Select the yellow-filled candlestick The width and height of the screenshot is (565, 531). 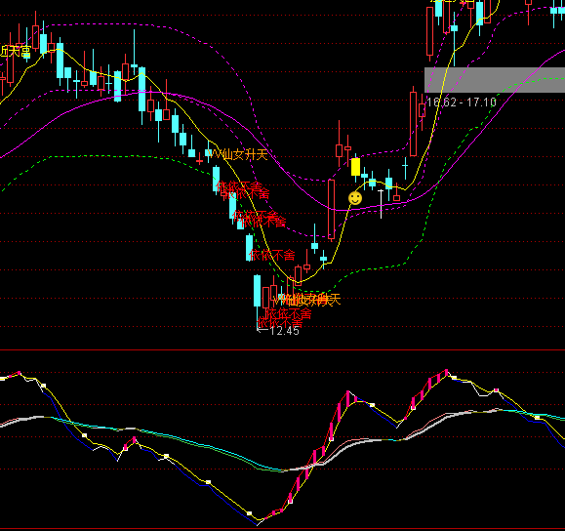coord(355,167)
